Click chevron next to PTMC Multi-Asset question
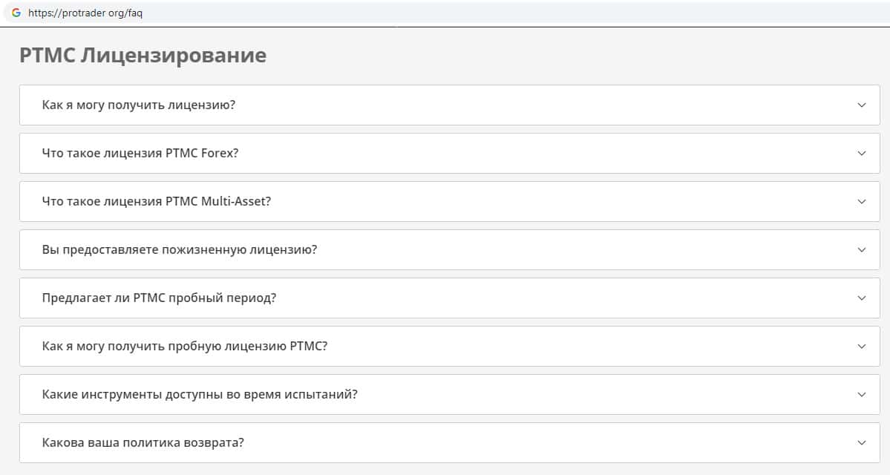This screenshot has height=475, width=890. click(x=861, y=202)
